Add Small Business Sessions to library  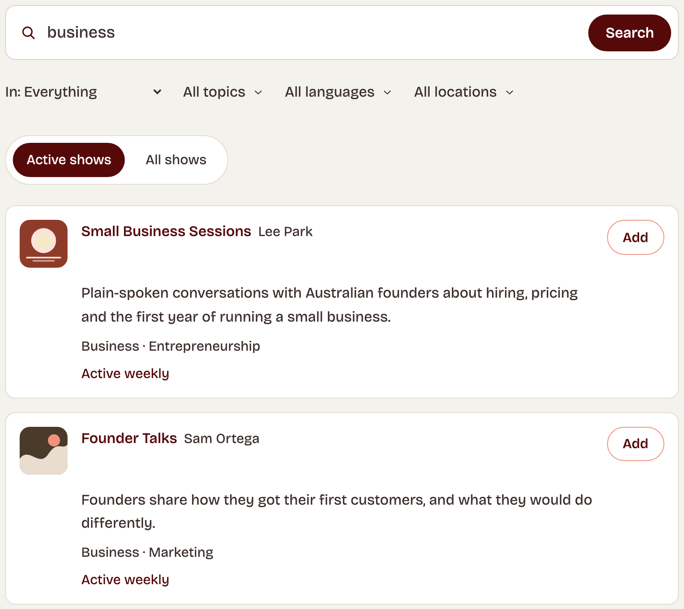click(635, 237)
